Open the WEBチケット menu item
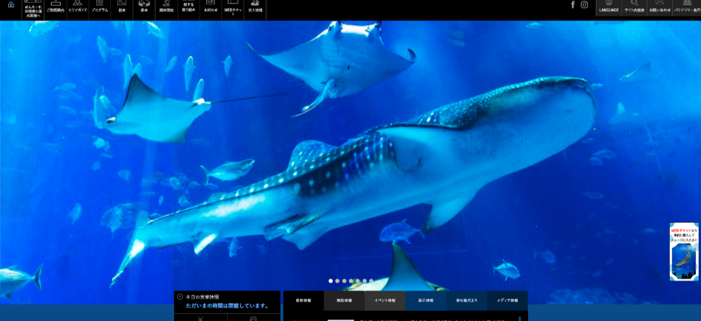 (232, 10)
